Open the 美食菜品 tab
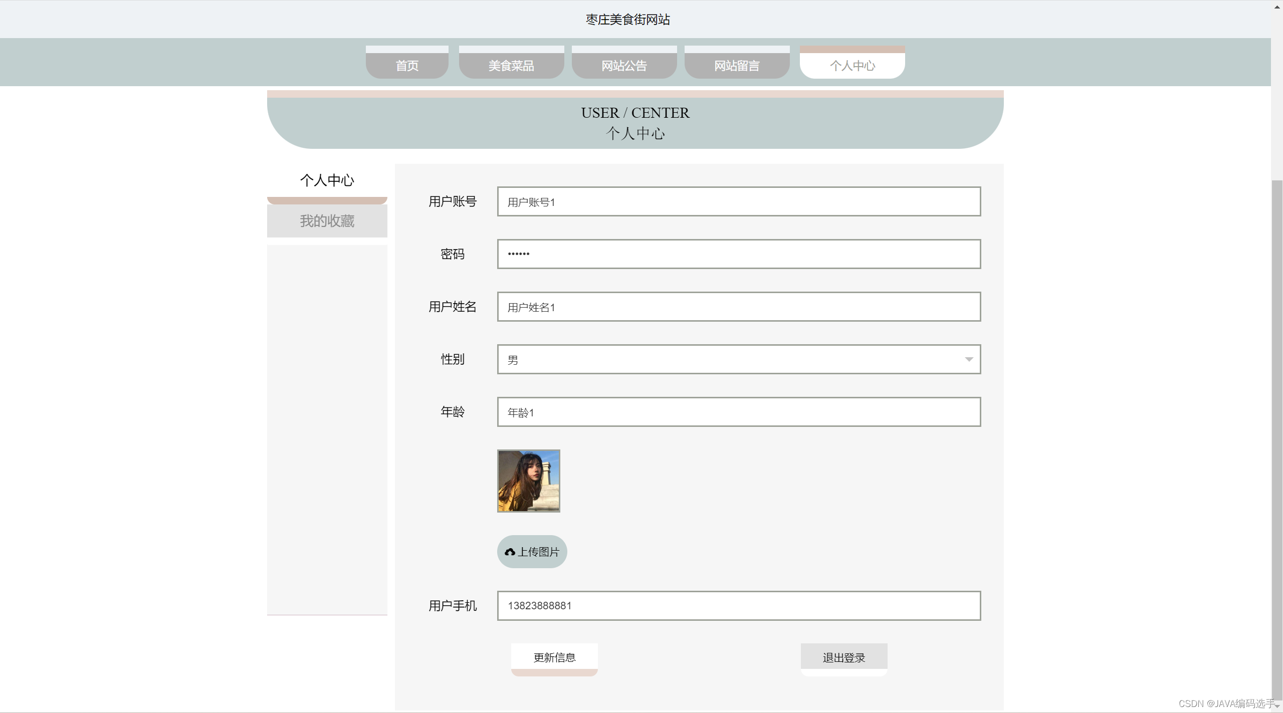The image size is (1283, 713). pyautogui.click(x=511, y=65)
